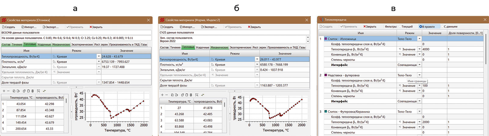Screen dimensions: 489x136
Task: Close Форма material properties via Закрыть
Action: pyautogui.click(x=254, y=27)
